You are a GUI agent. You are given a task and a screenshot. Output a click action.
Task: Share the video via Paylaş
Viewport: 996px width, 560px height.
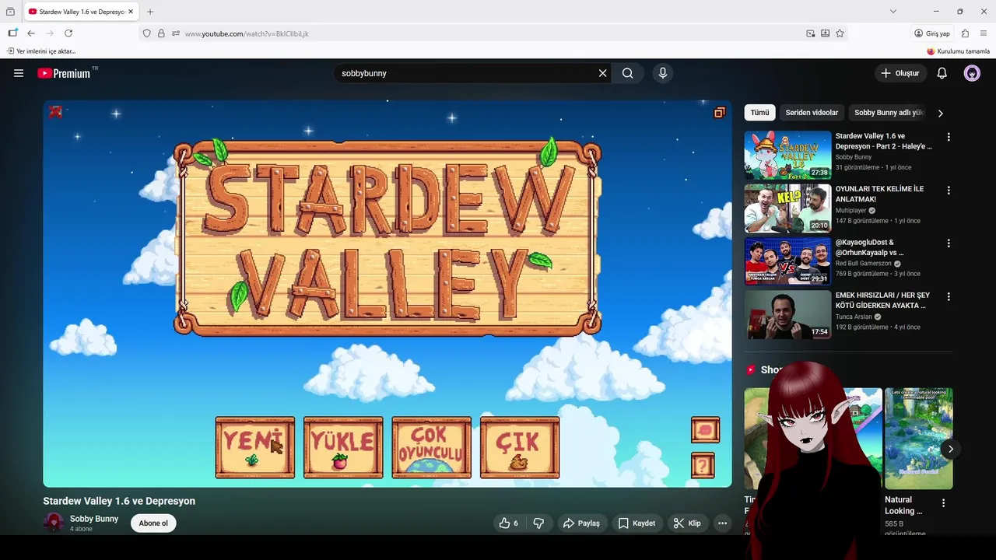(x=581, y=523)
